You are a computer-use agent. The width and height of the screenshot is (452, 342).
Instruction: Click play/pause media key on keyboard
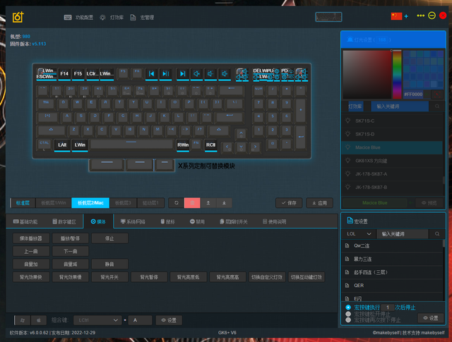tap(165, 74)
